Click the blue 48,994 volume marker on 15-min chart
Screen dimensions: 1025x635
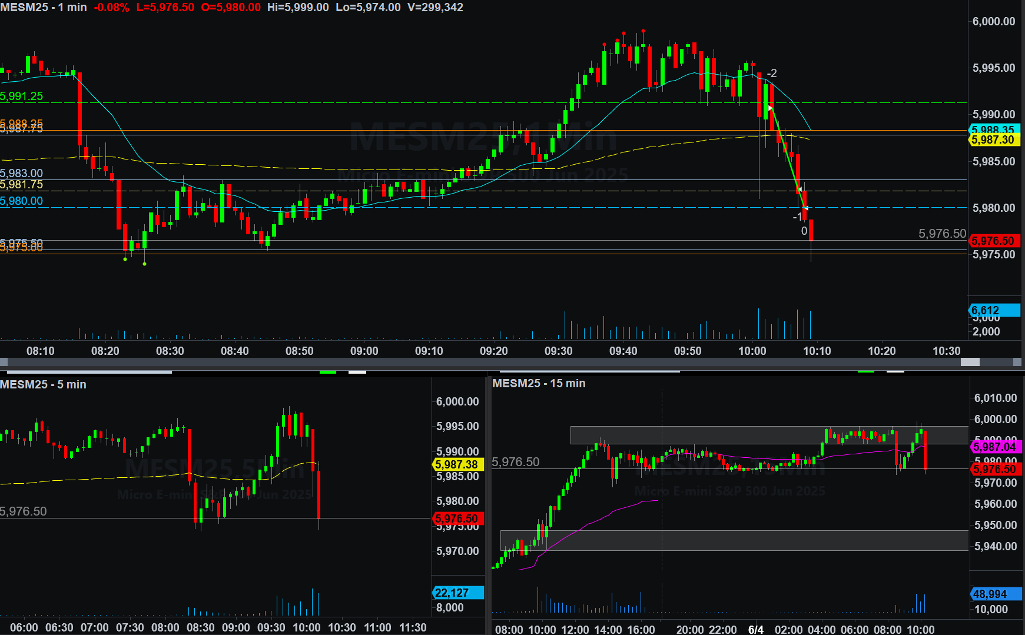click(x=995, y=594)
